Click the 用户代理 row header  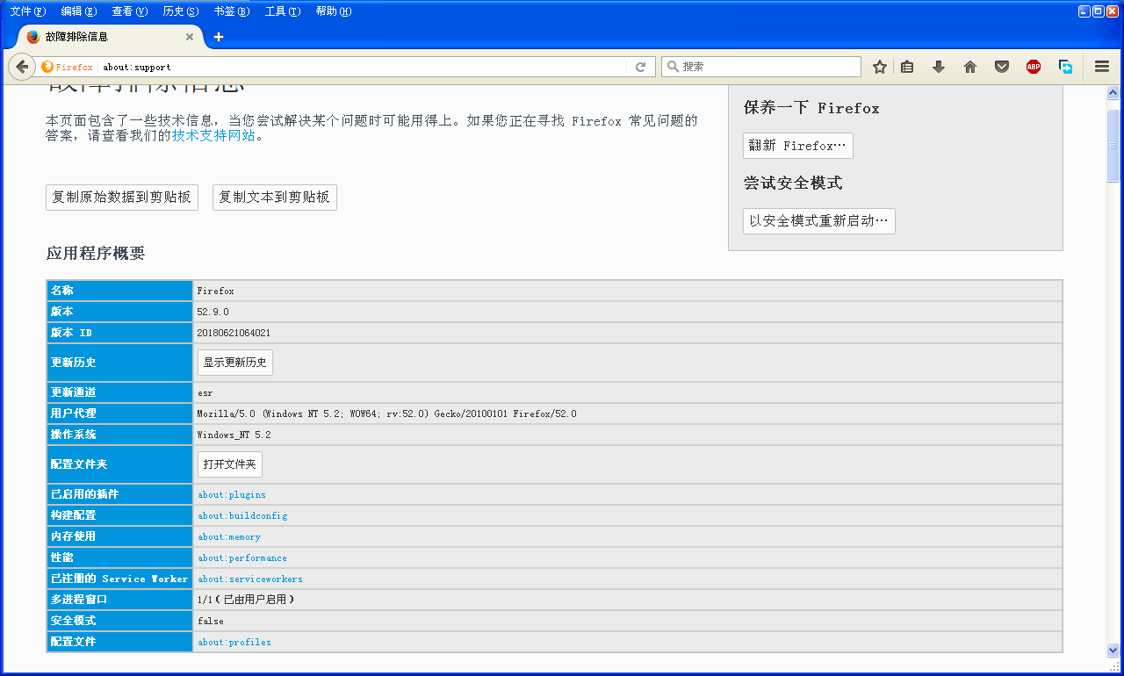click(119, 414)
